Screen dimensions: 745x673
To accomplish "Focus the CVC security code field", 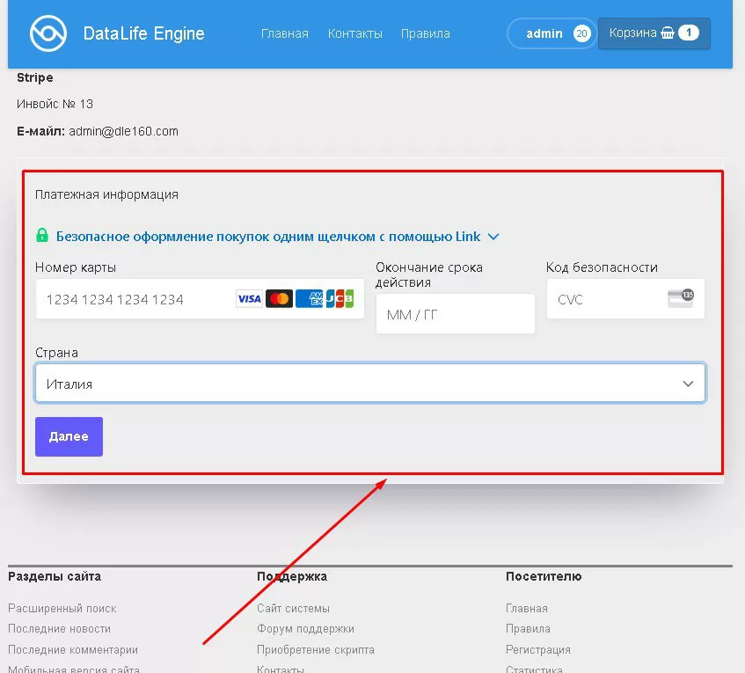I will click(625, 299).
